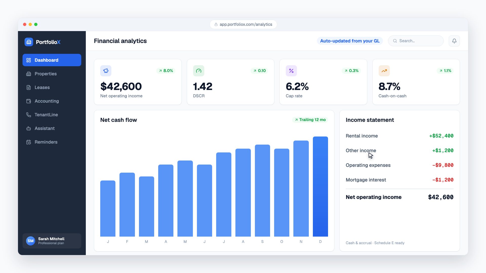Click the 1.1% badge on Cash-on-cash card
486x273 pixels.
pyautogui.click(x=445, y=71)
